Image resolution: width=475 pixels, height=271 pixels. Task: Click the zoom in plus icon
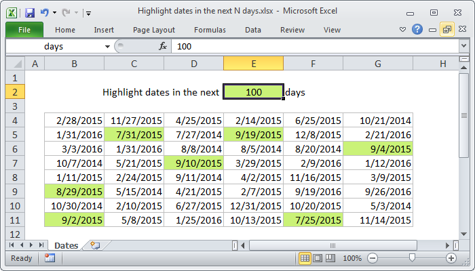click(x=451, y=258)
